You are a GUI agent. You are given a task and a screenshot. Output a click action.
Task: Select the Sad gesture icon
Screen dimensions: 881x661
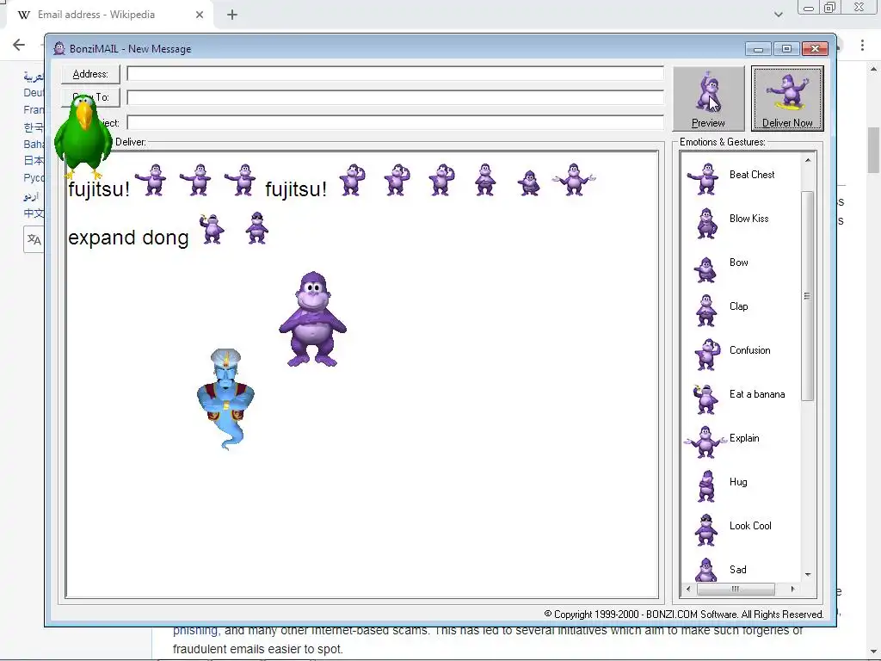(705, 570)
